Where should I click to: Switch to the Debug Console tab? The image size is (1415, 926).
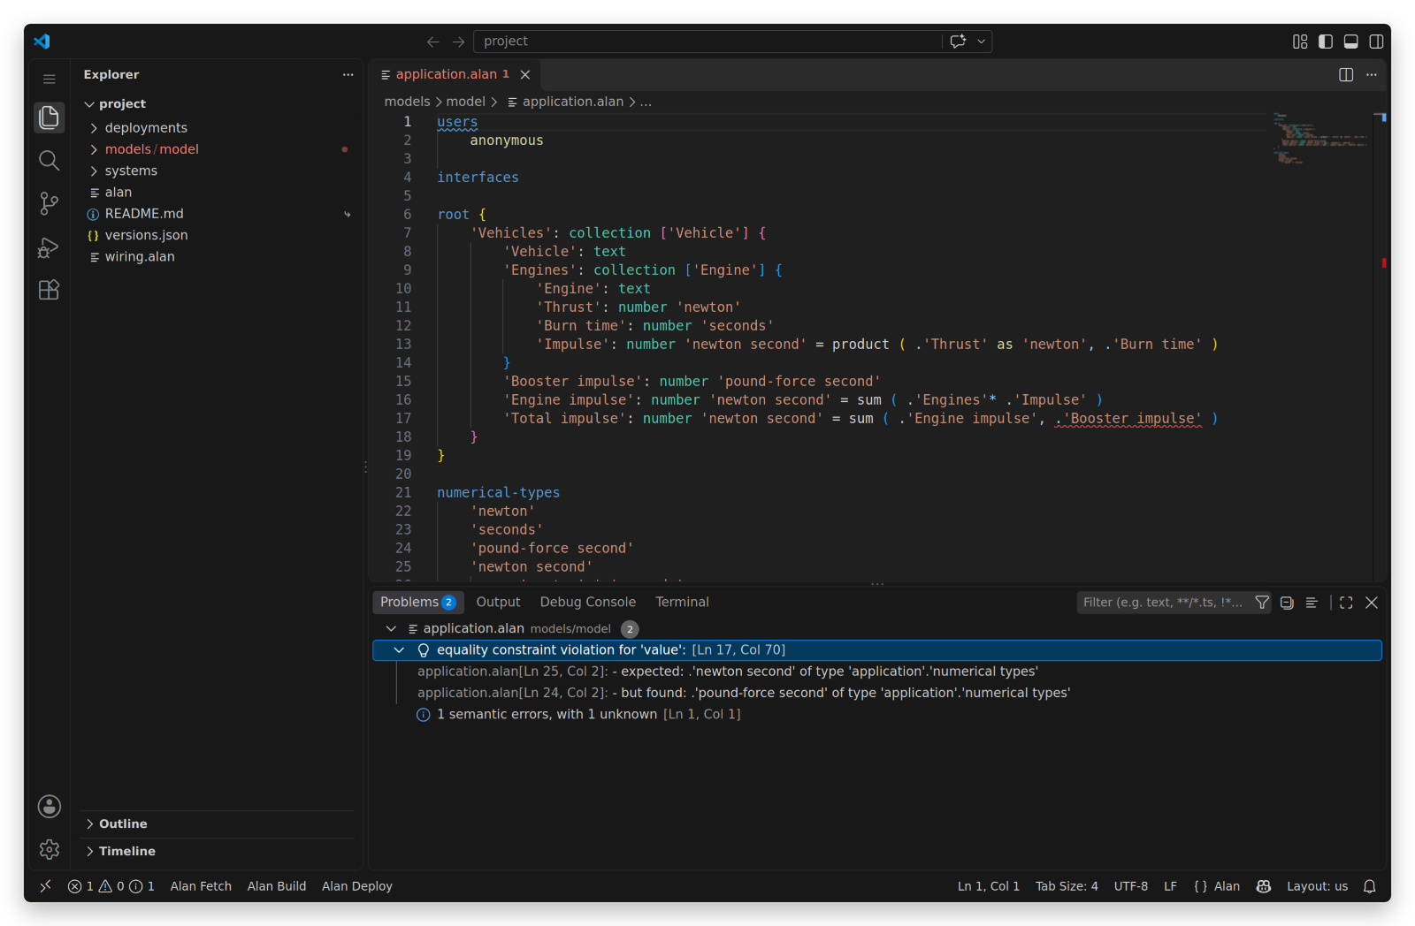588,603
